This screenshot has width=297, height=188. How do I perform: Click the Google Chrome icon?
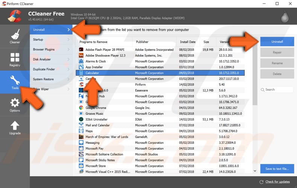[81, 108]
